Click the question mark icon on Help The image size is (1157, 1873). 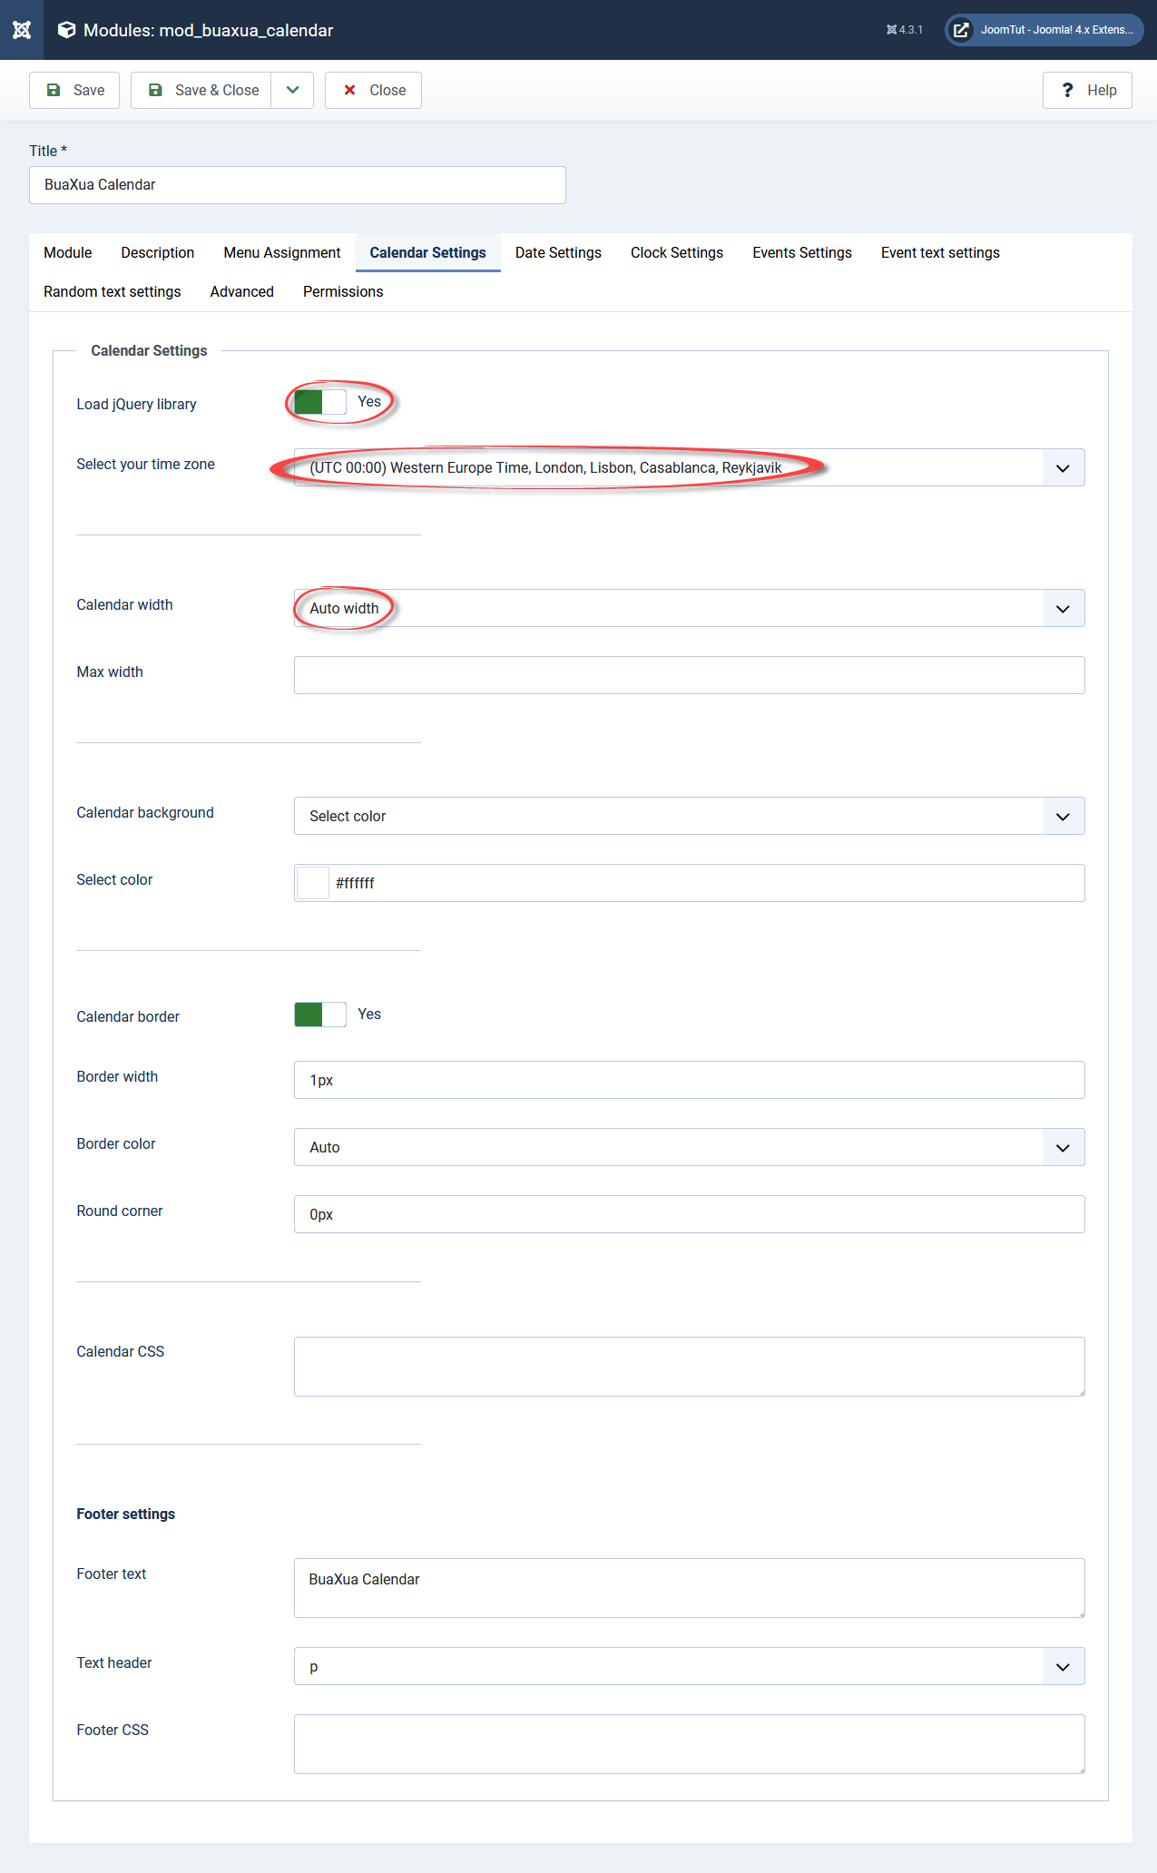tap(1068, 90)
